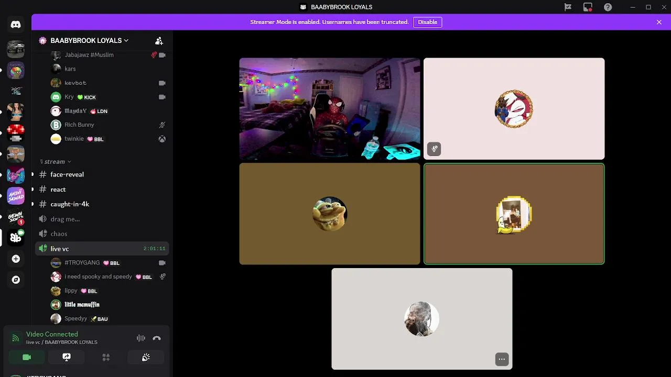Open the GEWN SKWAD server with notification
The image size is (671, 377).
16,217
